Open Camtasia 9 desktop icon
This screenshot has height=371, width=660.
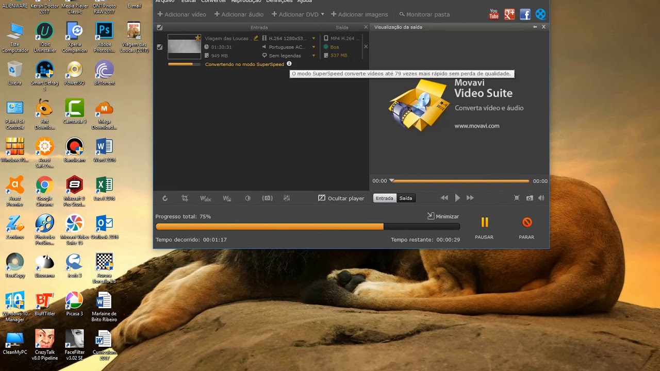[x=74, y=112]
